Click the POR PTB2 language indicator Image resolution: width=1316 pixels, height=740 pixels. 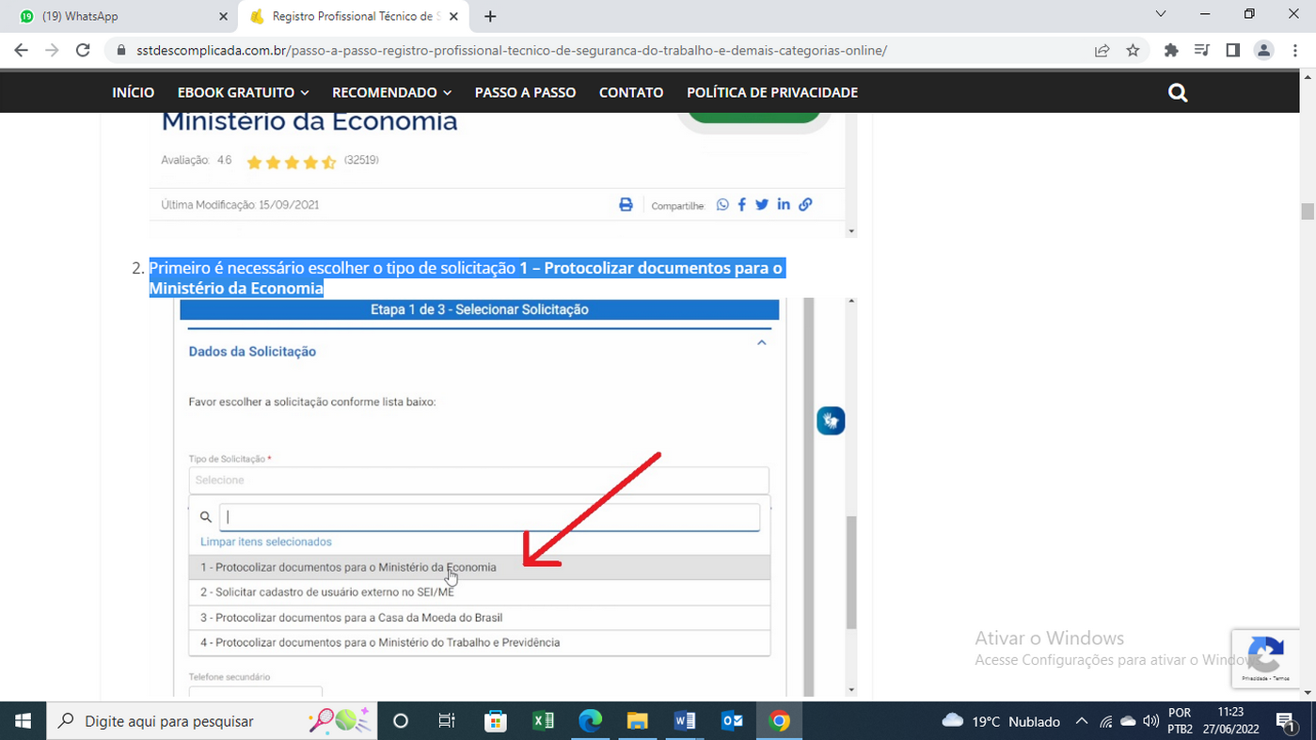pos(1181,721)
